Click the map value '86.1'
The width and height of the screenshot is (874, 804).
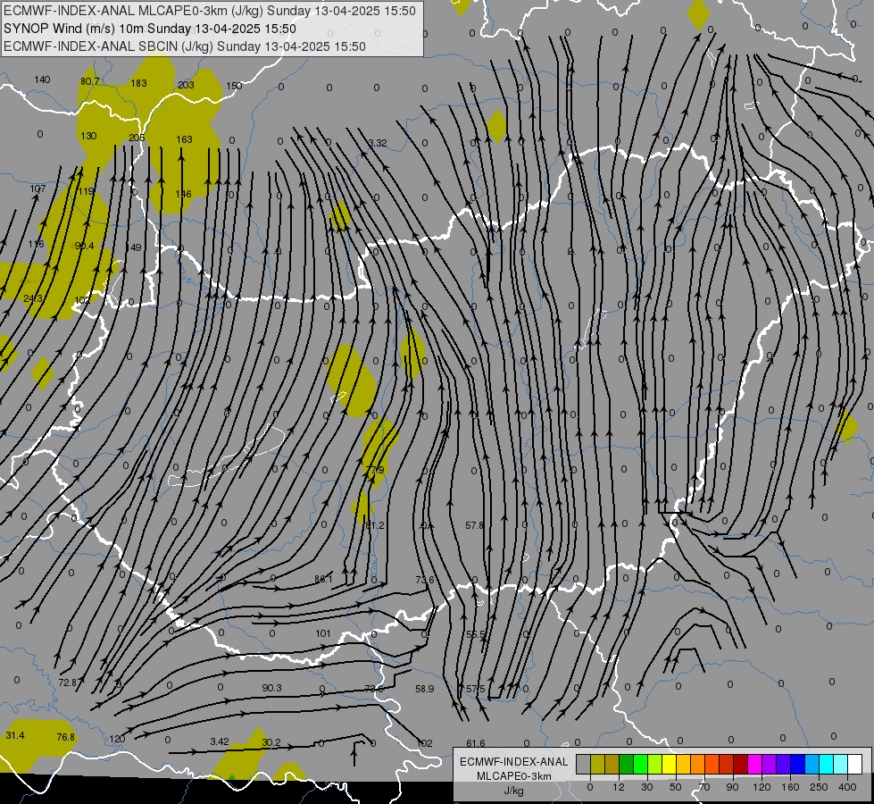pyautogui.click(x=323, y=579)
